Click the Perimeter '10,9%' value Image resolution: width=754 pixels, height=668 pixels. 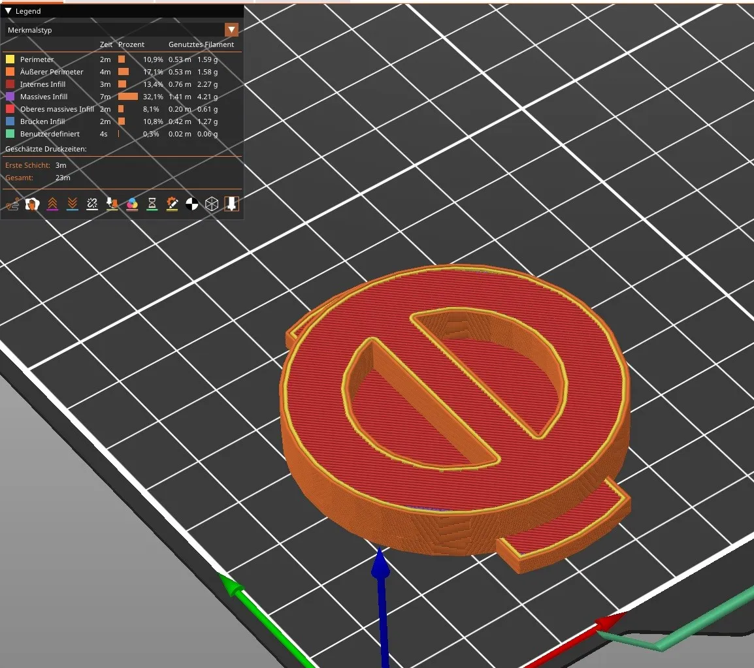coord(153,59)
